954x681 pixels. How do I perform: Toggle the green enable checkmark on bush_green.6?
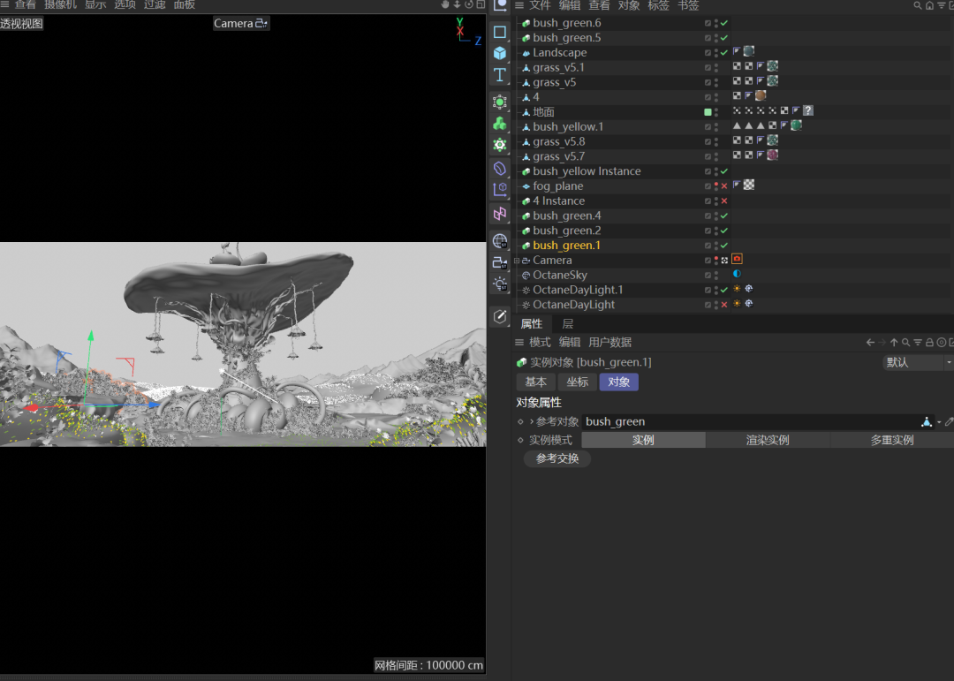click(725, 22)
